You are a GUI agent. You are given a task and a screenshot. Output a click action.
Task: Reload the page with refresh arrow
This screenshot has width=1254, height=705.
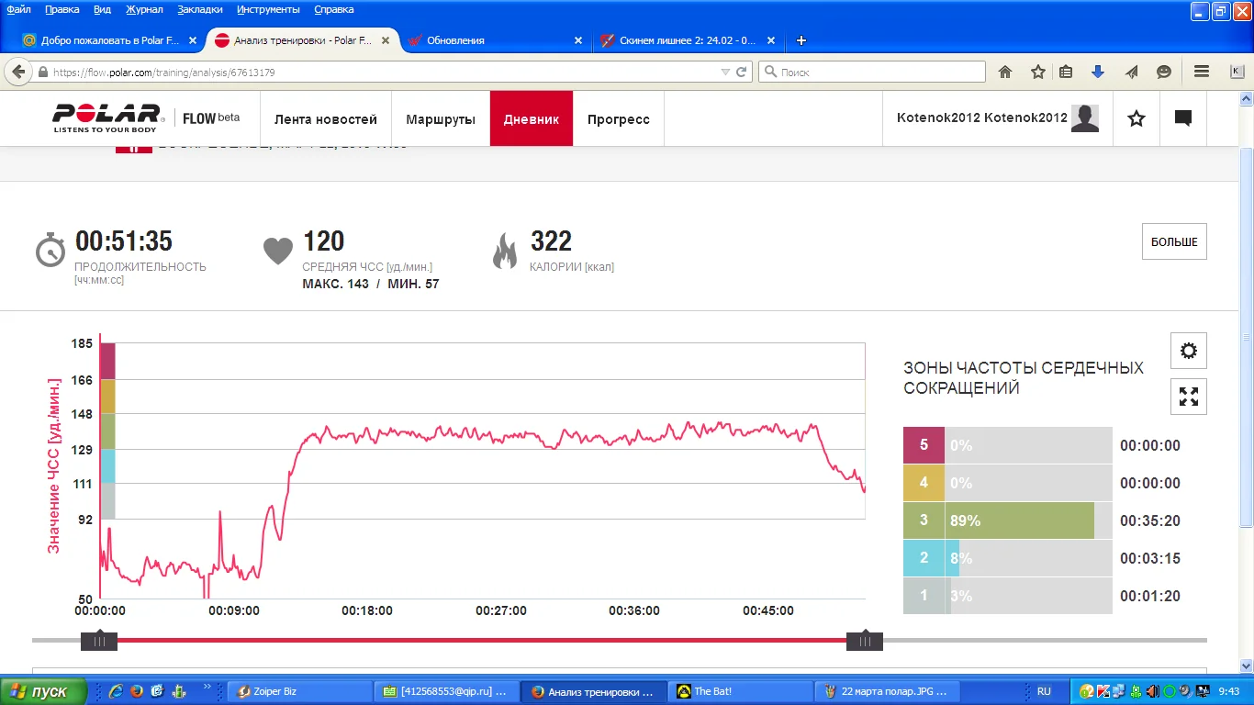tap(742, 72)
